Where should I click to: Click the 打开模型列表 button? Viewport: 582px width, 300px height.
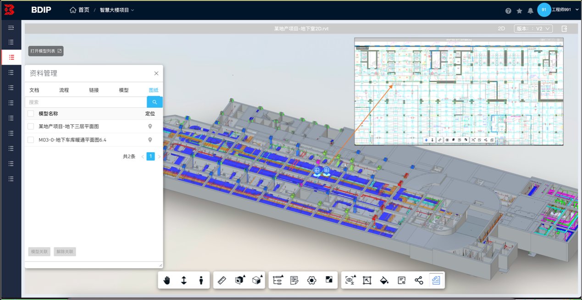coord(46,51)
